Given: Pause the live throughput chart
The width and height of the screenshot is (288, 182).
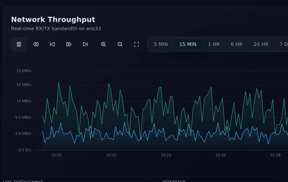Looking at the screenshot, I should [x=19, y=44].
